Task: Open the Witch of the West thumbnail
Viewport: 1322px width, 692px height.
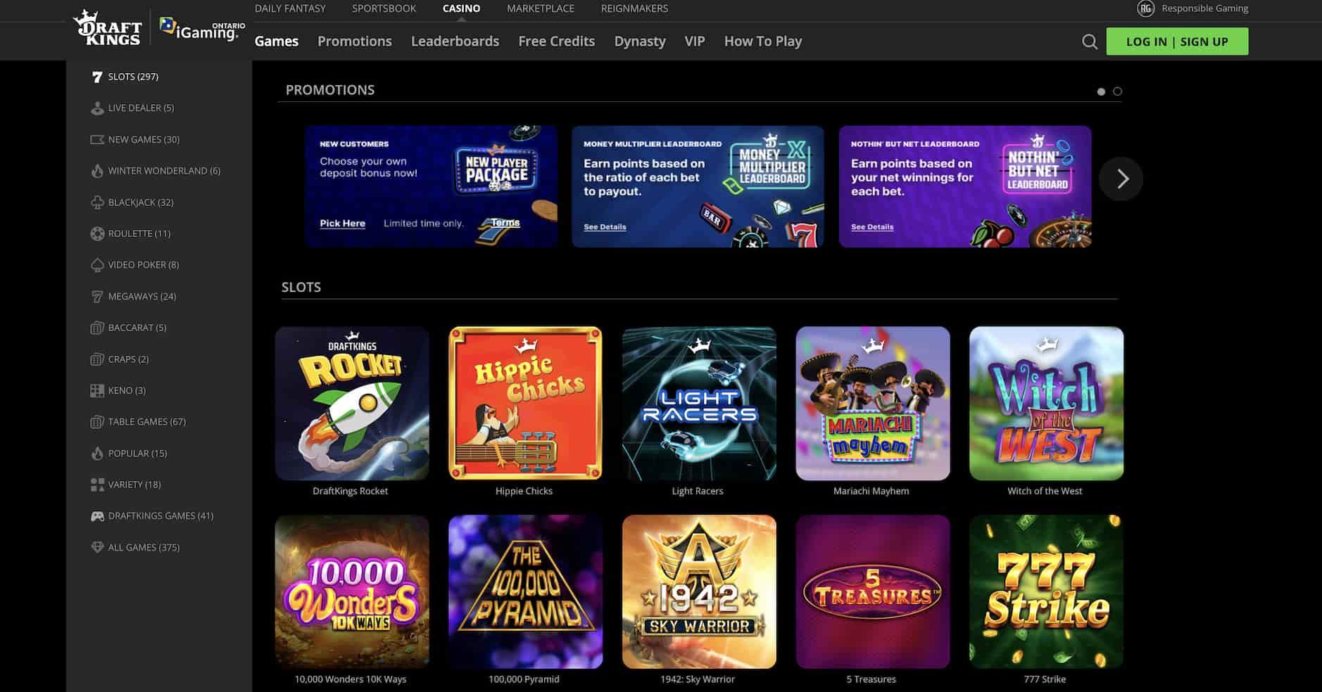Action: tap(1047, 404)
